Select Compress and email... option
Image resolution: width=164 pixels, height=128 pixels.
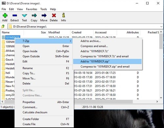pyautogui.click(x=107, y=46)
